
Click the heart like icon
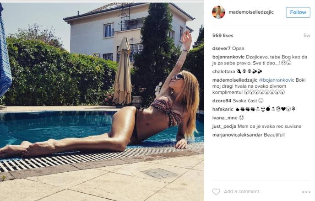tap(216, 191)
